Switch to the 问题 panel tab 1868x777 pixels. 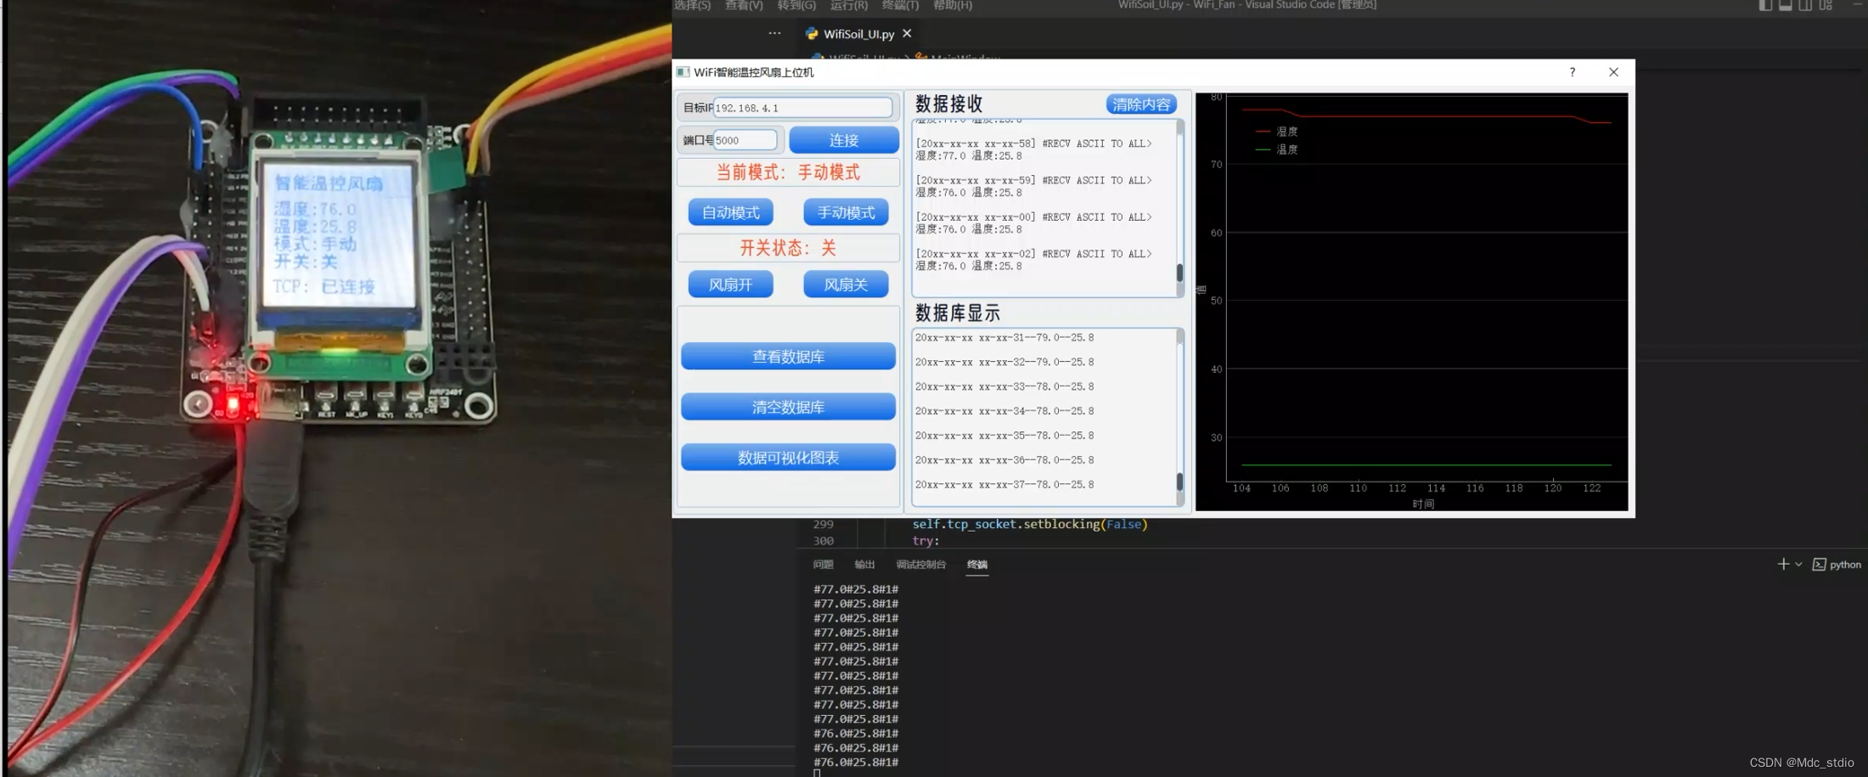[x=823, y=565]
